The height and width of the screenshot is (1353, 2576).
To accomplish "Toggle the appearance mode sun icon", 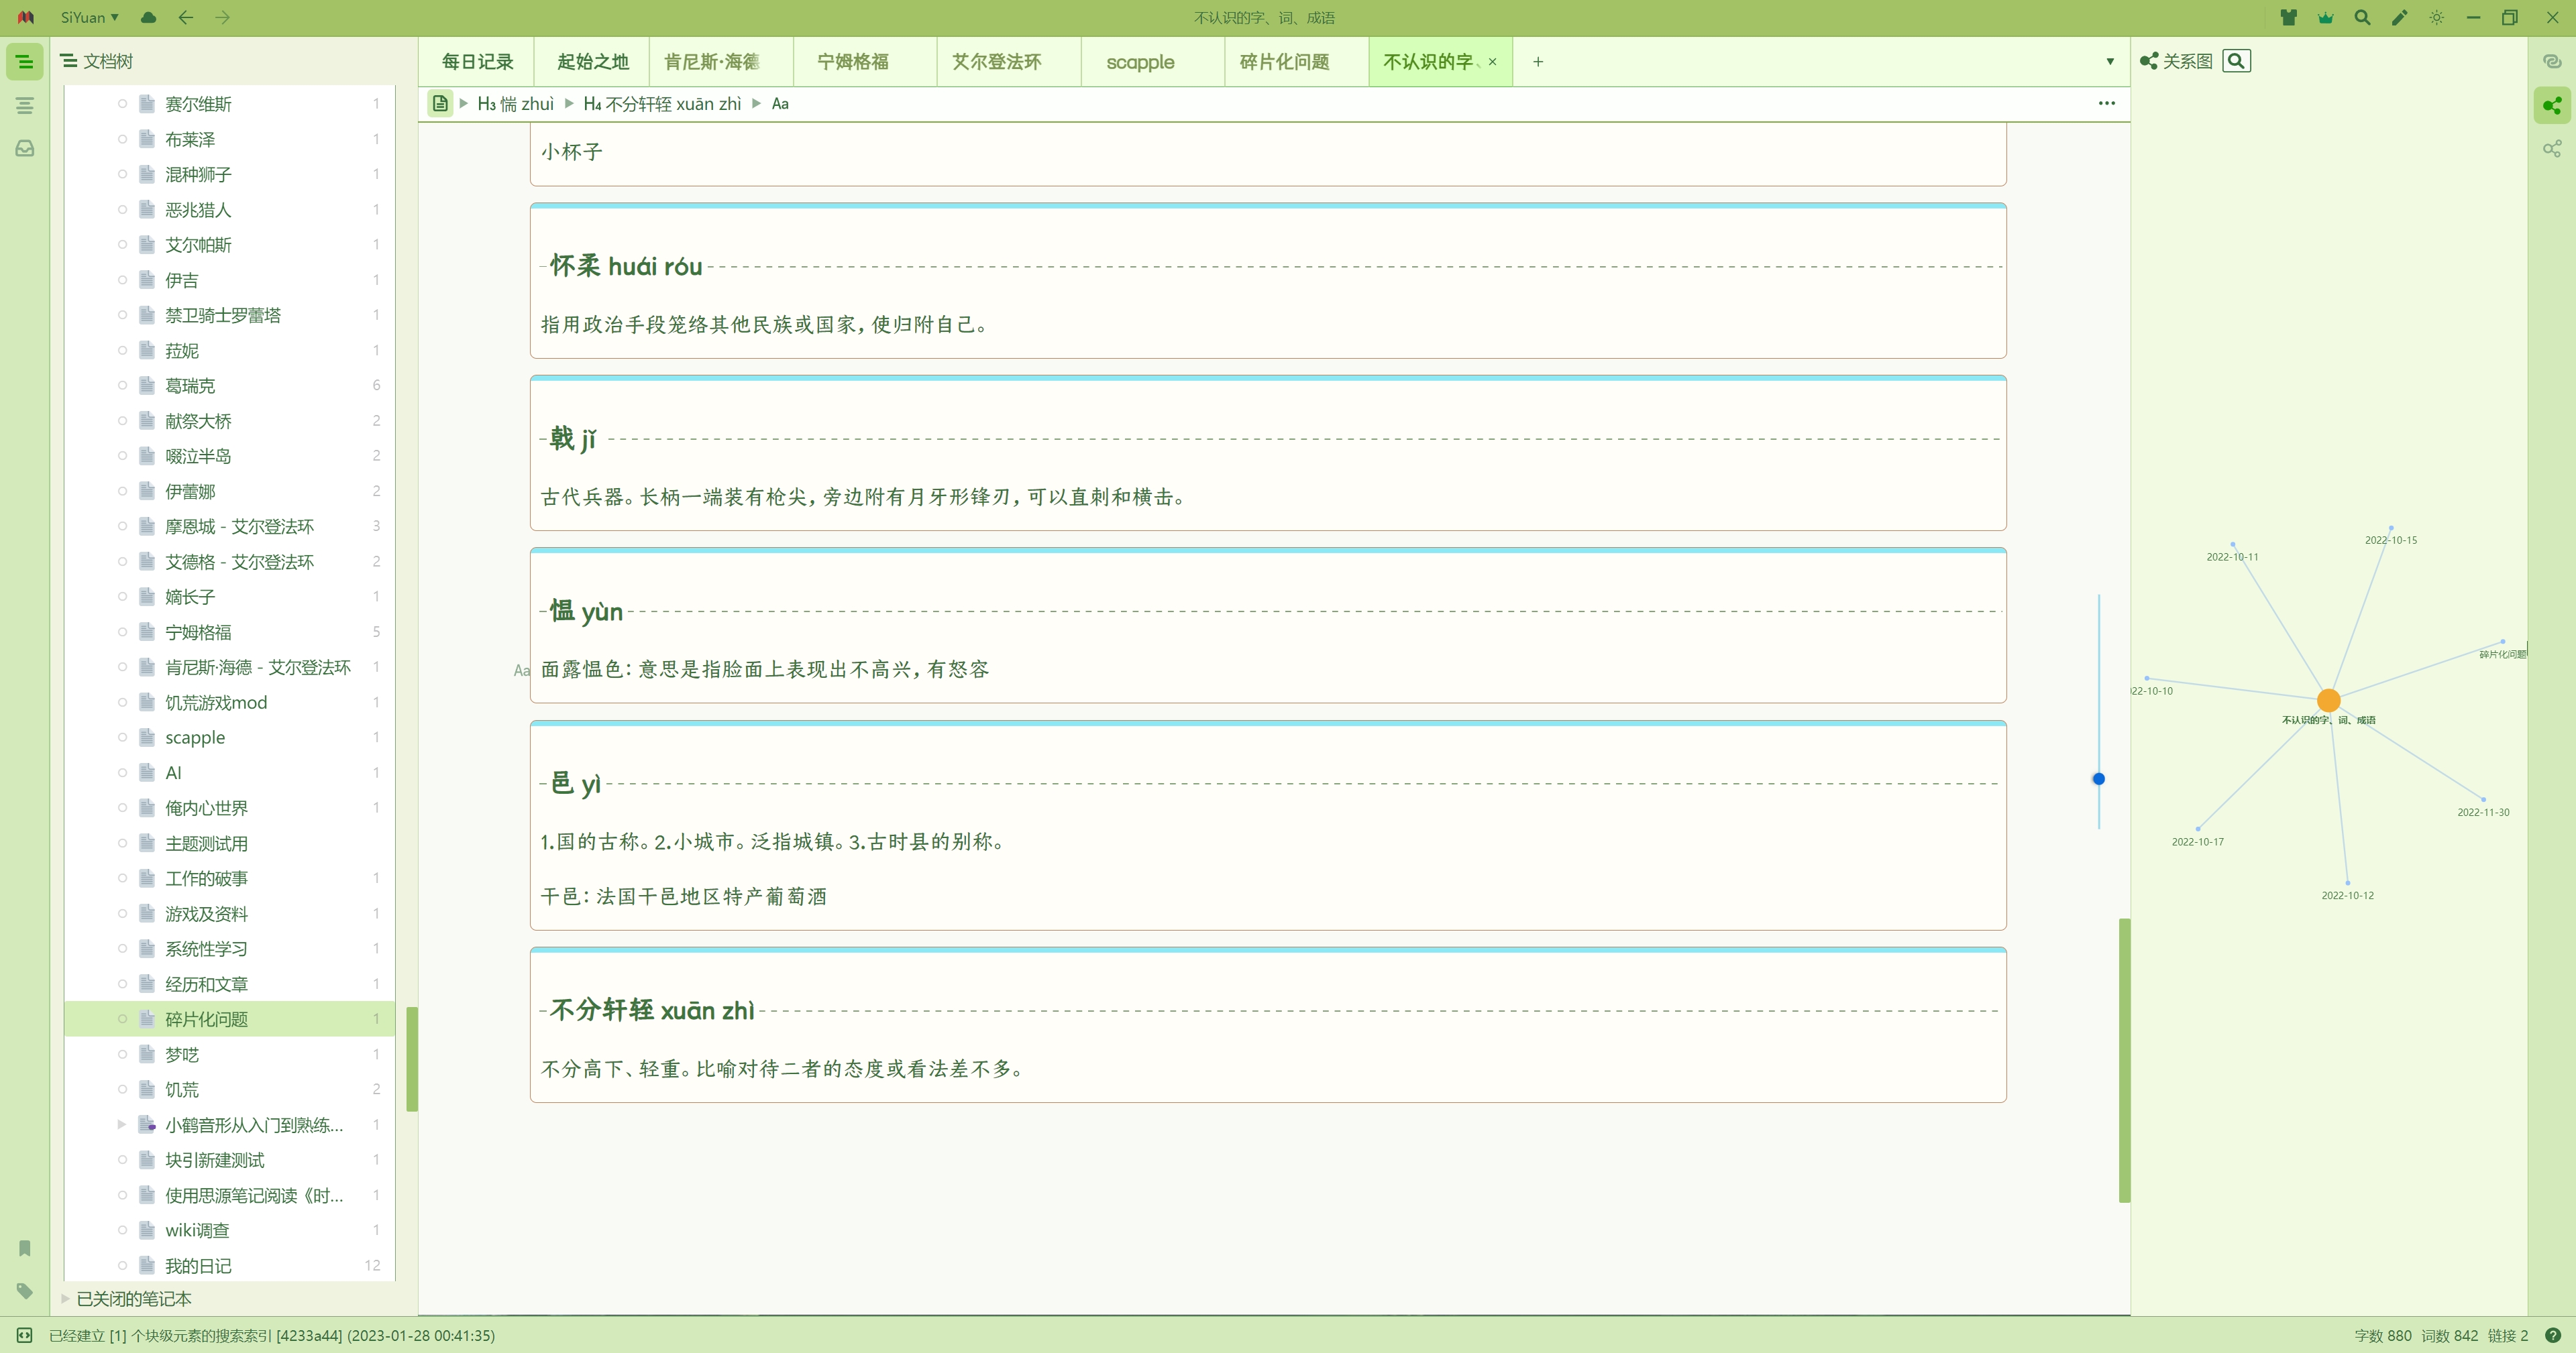I will (2436, 17).
